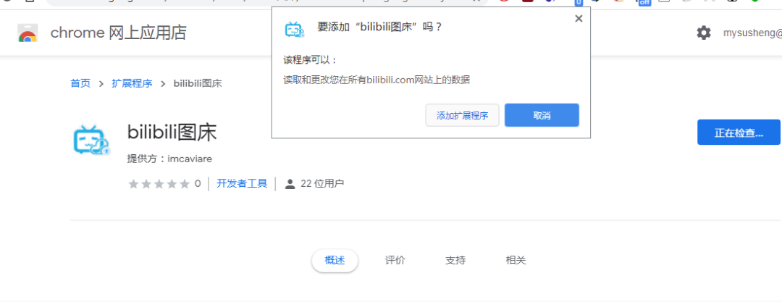Viewport: 782px width, 302px height.
Task: Click the 该程序可以： label in dialog
Action: click(311, 60)
